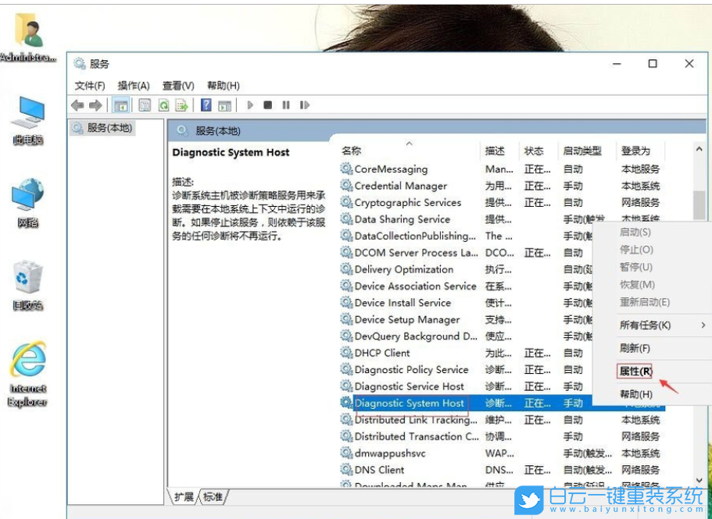Expand the 所有任务(K) submenu
Viewport: 712px width, 519px height.
645,325
